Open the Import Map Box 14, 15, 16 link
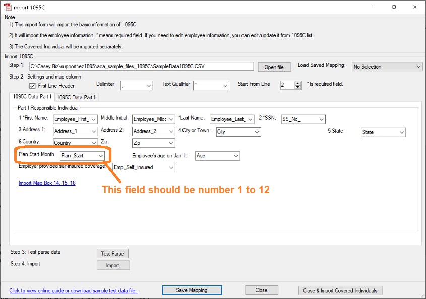The image size is (426, 299). click(47, 183)
